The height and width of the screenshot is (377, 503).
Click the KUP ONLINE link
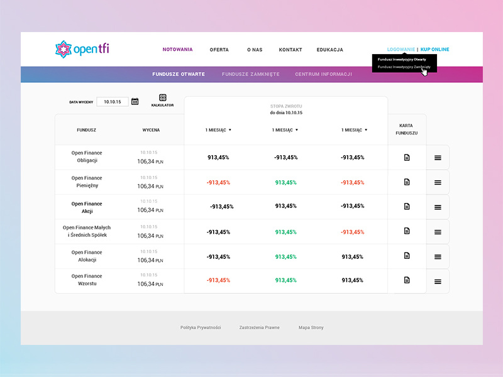coord(434,50)
